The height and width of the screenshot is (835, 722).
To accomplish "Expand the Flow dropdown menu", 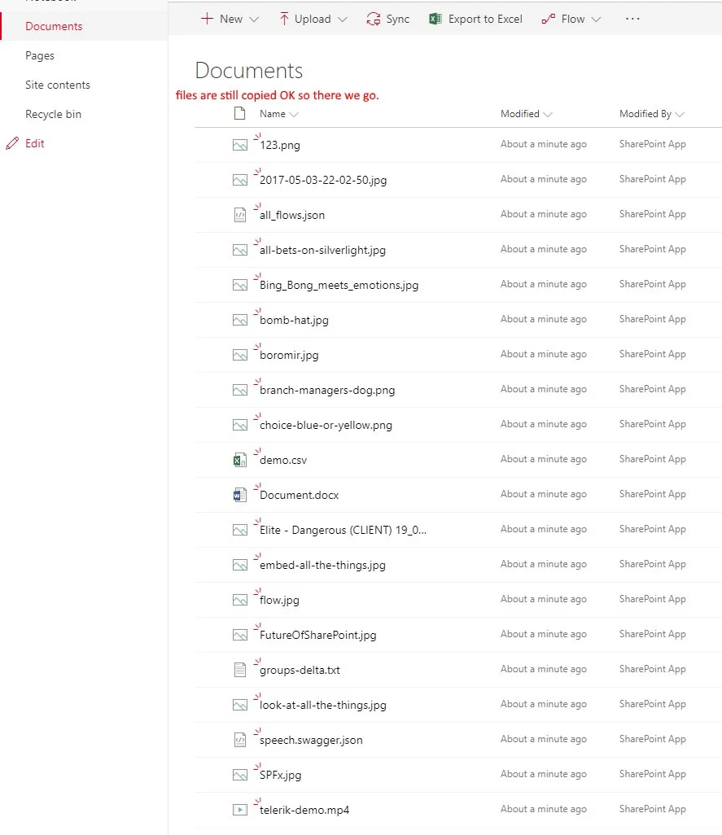I will [571, 19].
